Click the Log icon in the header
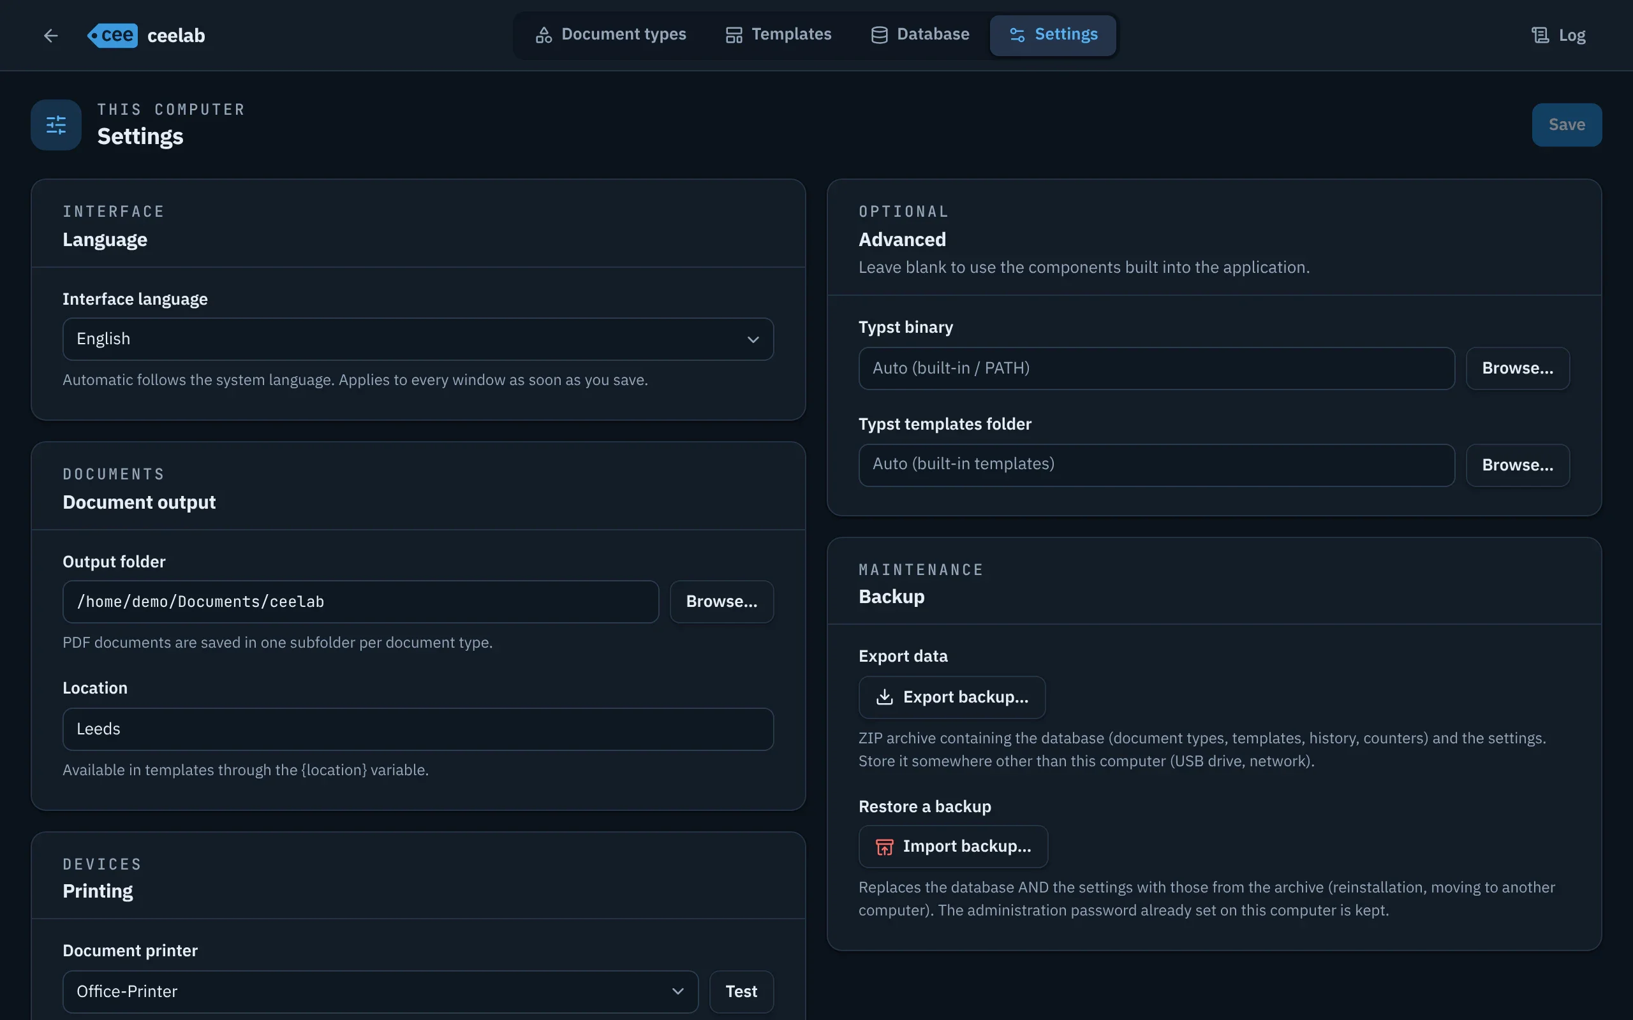Image resolution: width=1633 pixels, height=1020 pixels. coord(1539,35)
